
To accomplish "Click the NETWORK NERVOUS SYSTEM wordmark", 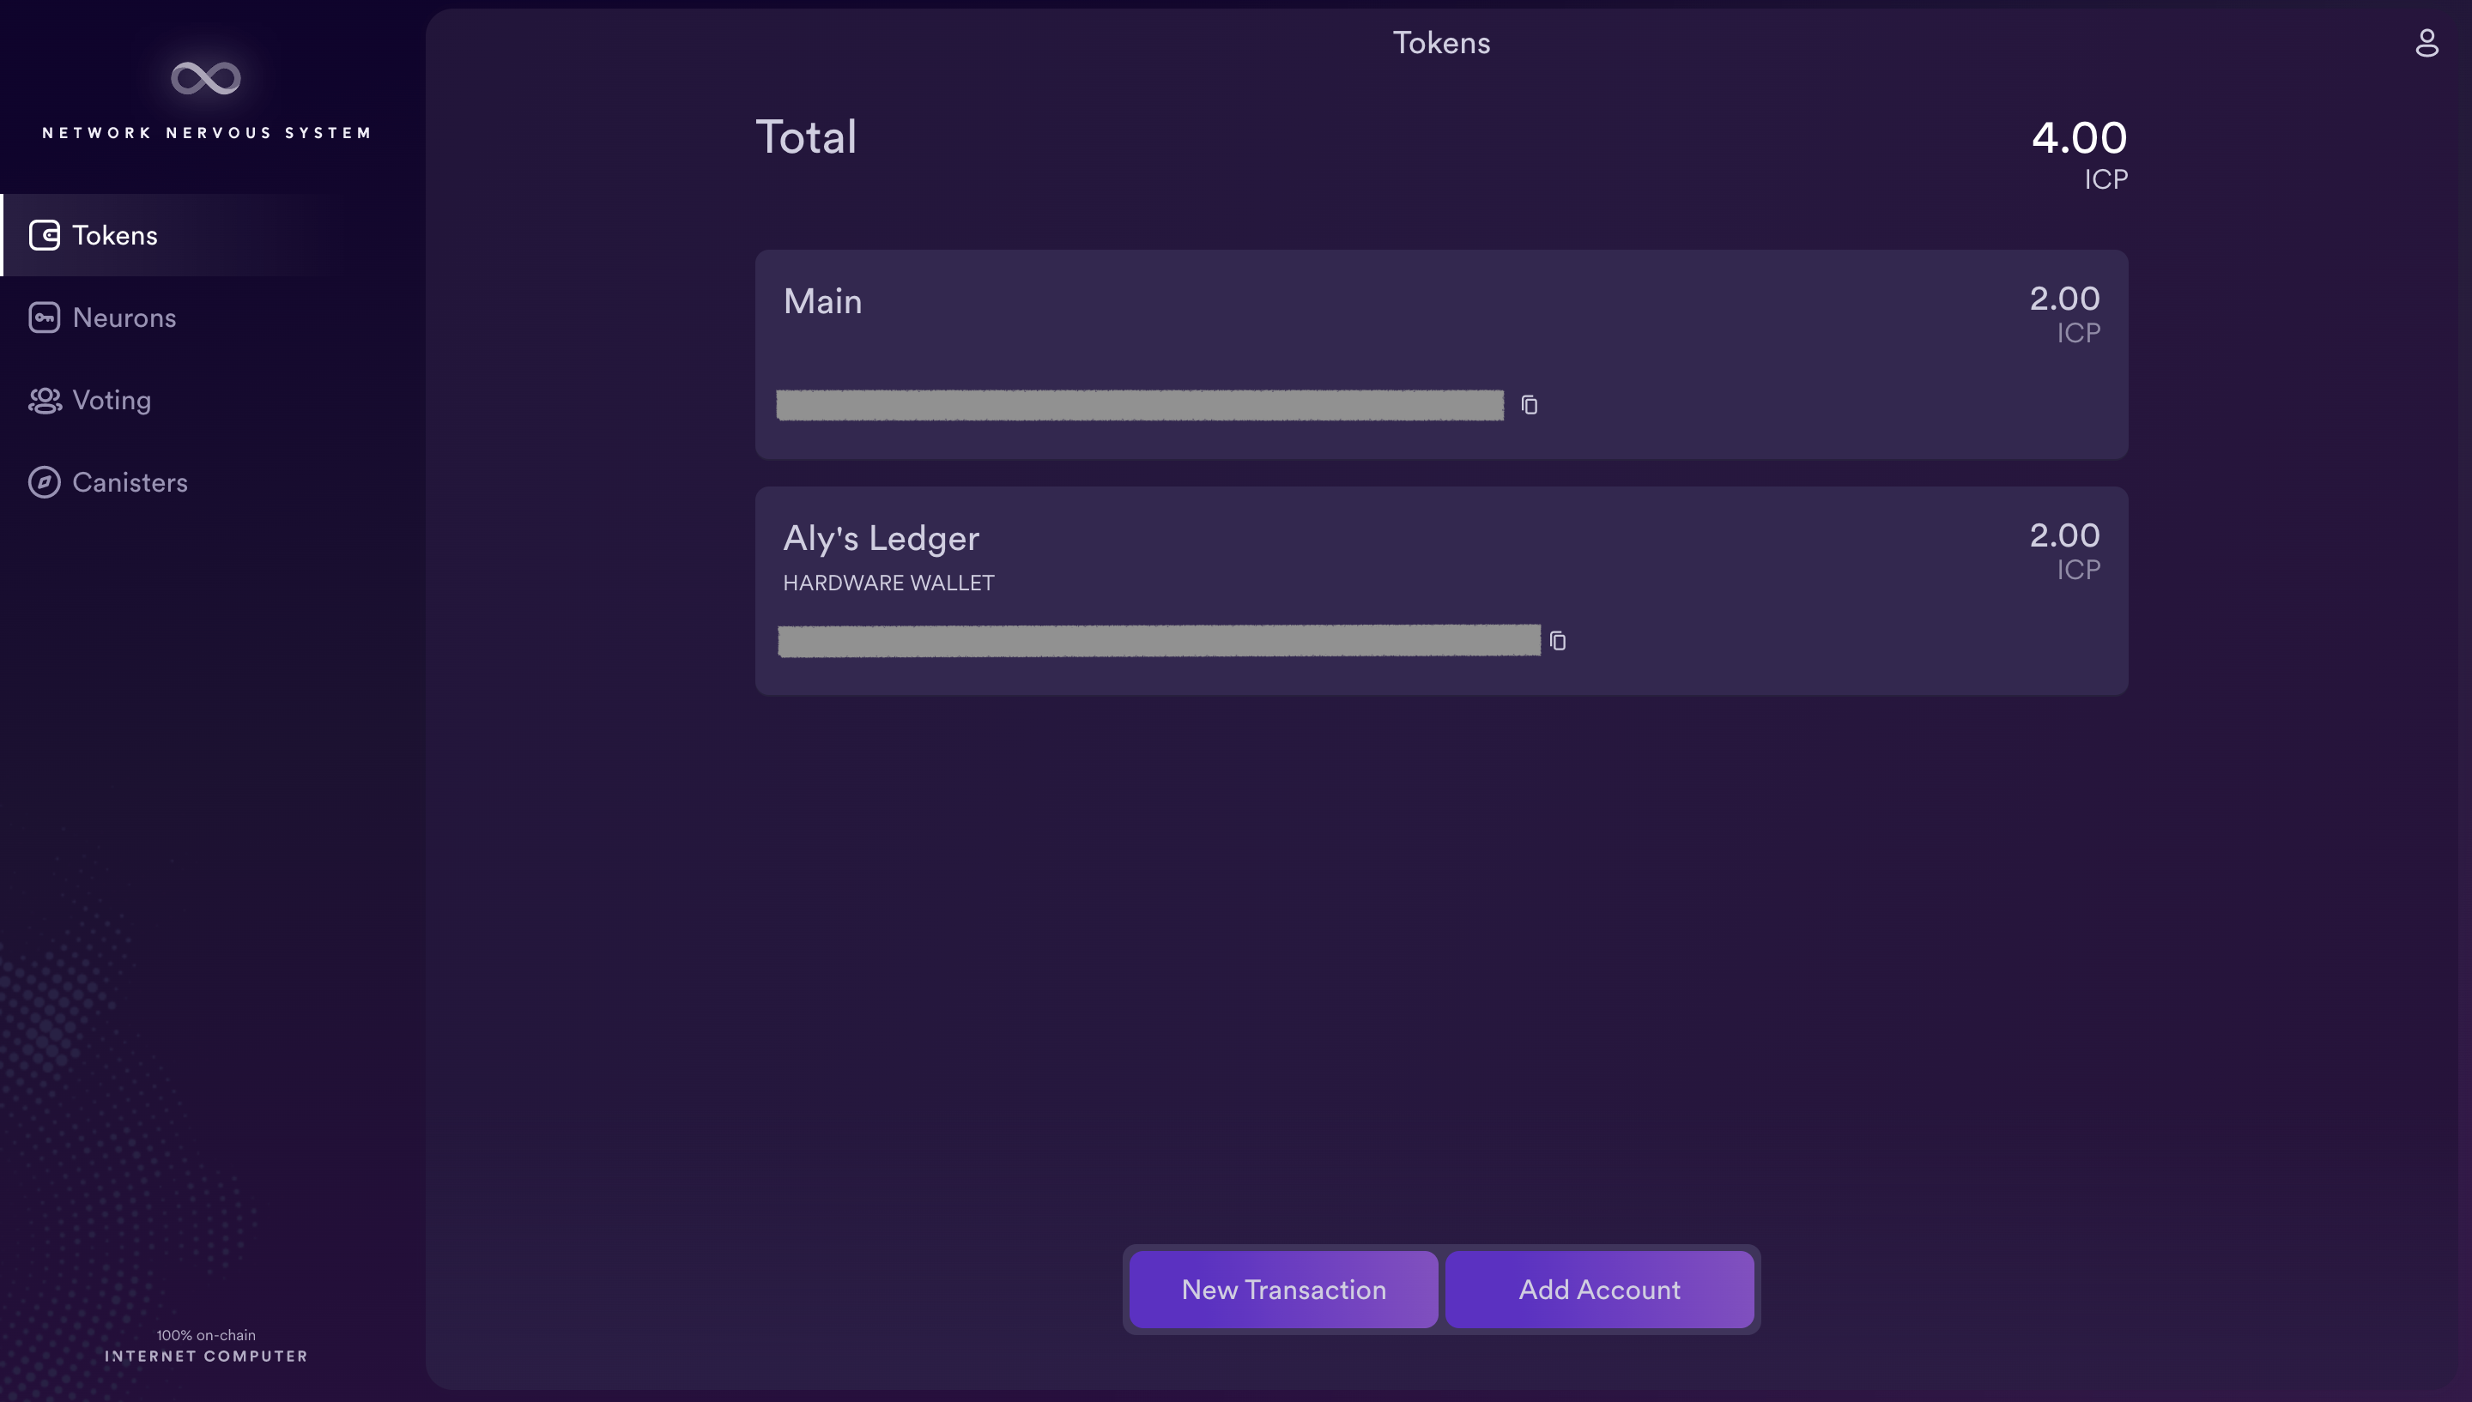I will point(206,133).
